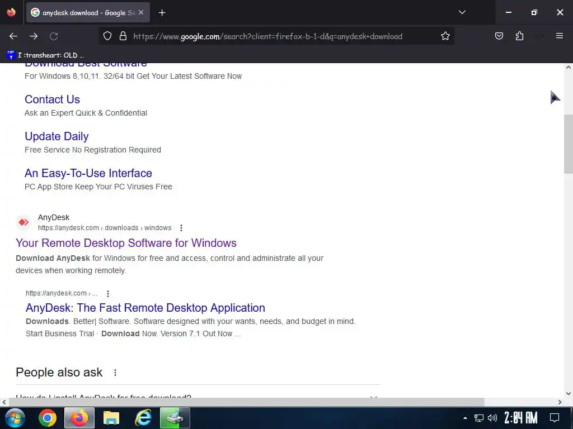Launch Google Chrome from taskbar
The image size is (573, 429).
point(48,418)
